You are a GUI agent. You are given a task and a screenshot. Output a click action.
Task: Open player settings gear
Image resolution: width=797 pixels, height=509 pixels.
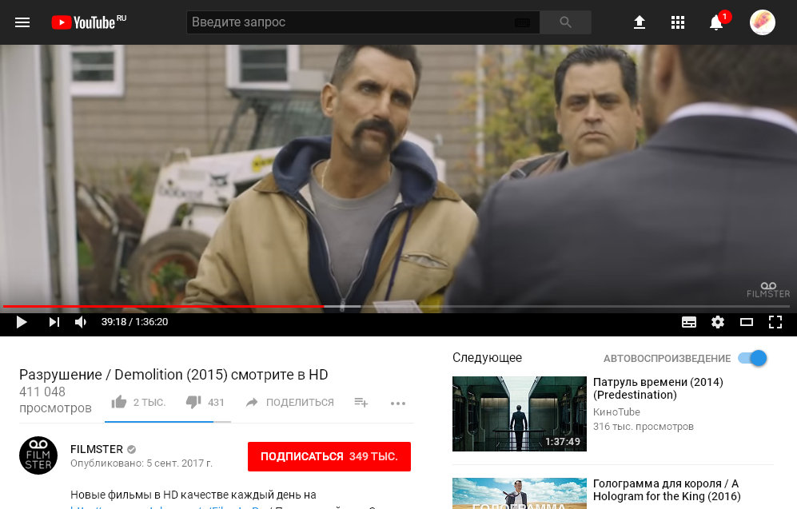click(x=718, y=322)
